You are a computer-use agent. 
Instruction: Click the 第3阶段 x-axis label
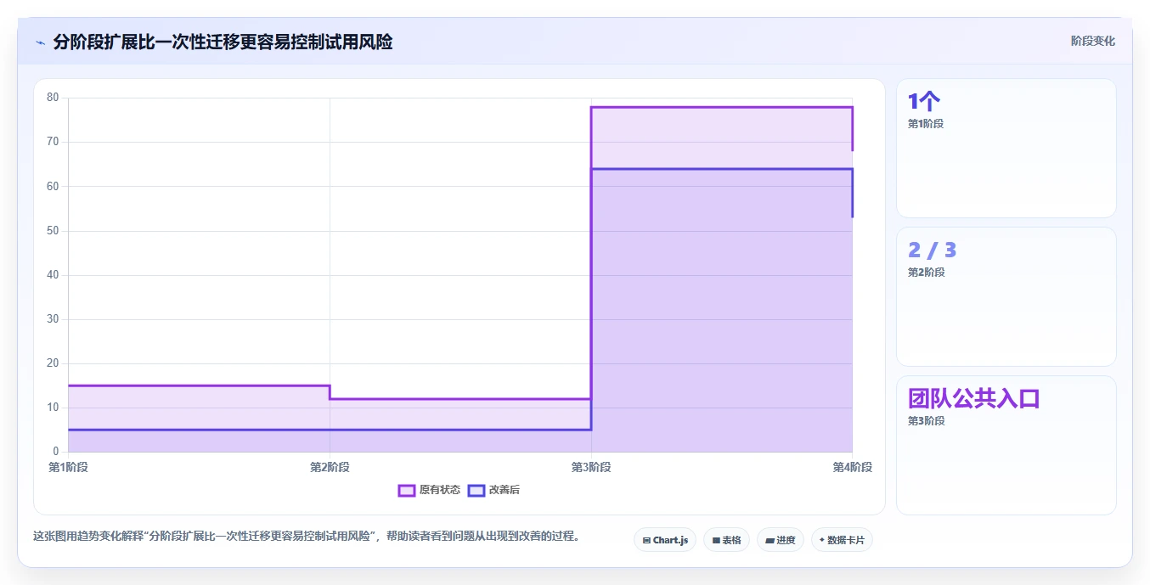pos(591,467)
